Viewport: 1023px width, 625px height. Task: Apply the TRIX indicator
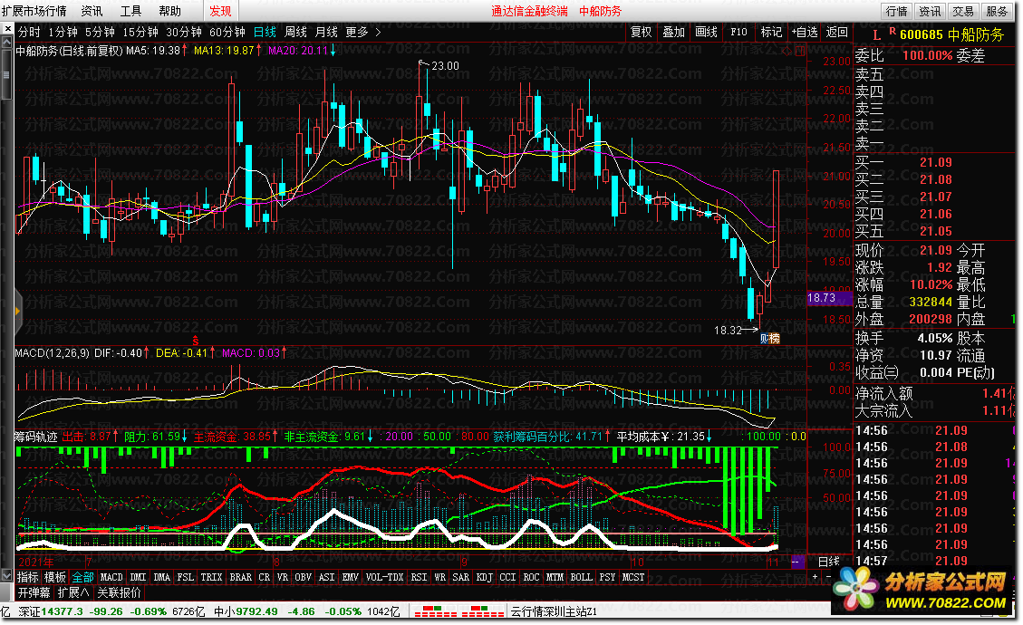(211, 577)
